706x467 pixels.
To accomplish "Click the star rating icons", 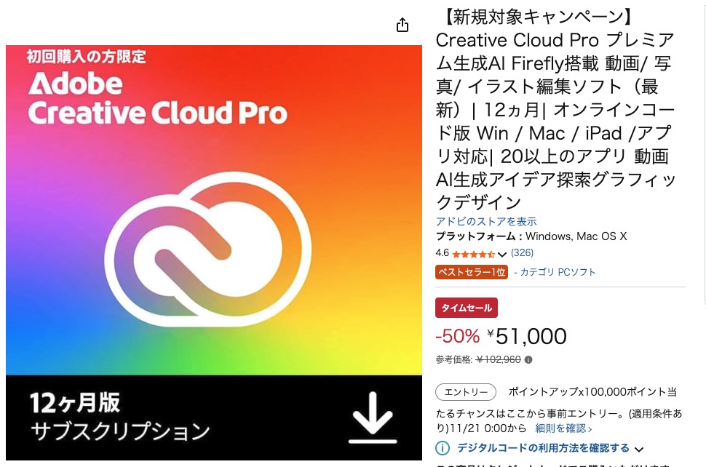I will (x=474, y=254).
